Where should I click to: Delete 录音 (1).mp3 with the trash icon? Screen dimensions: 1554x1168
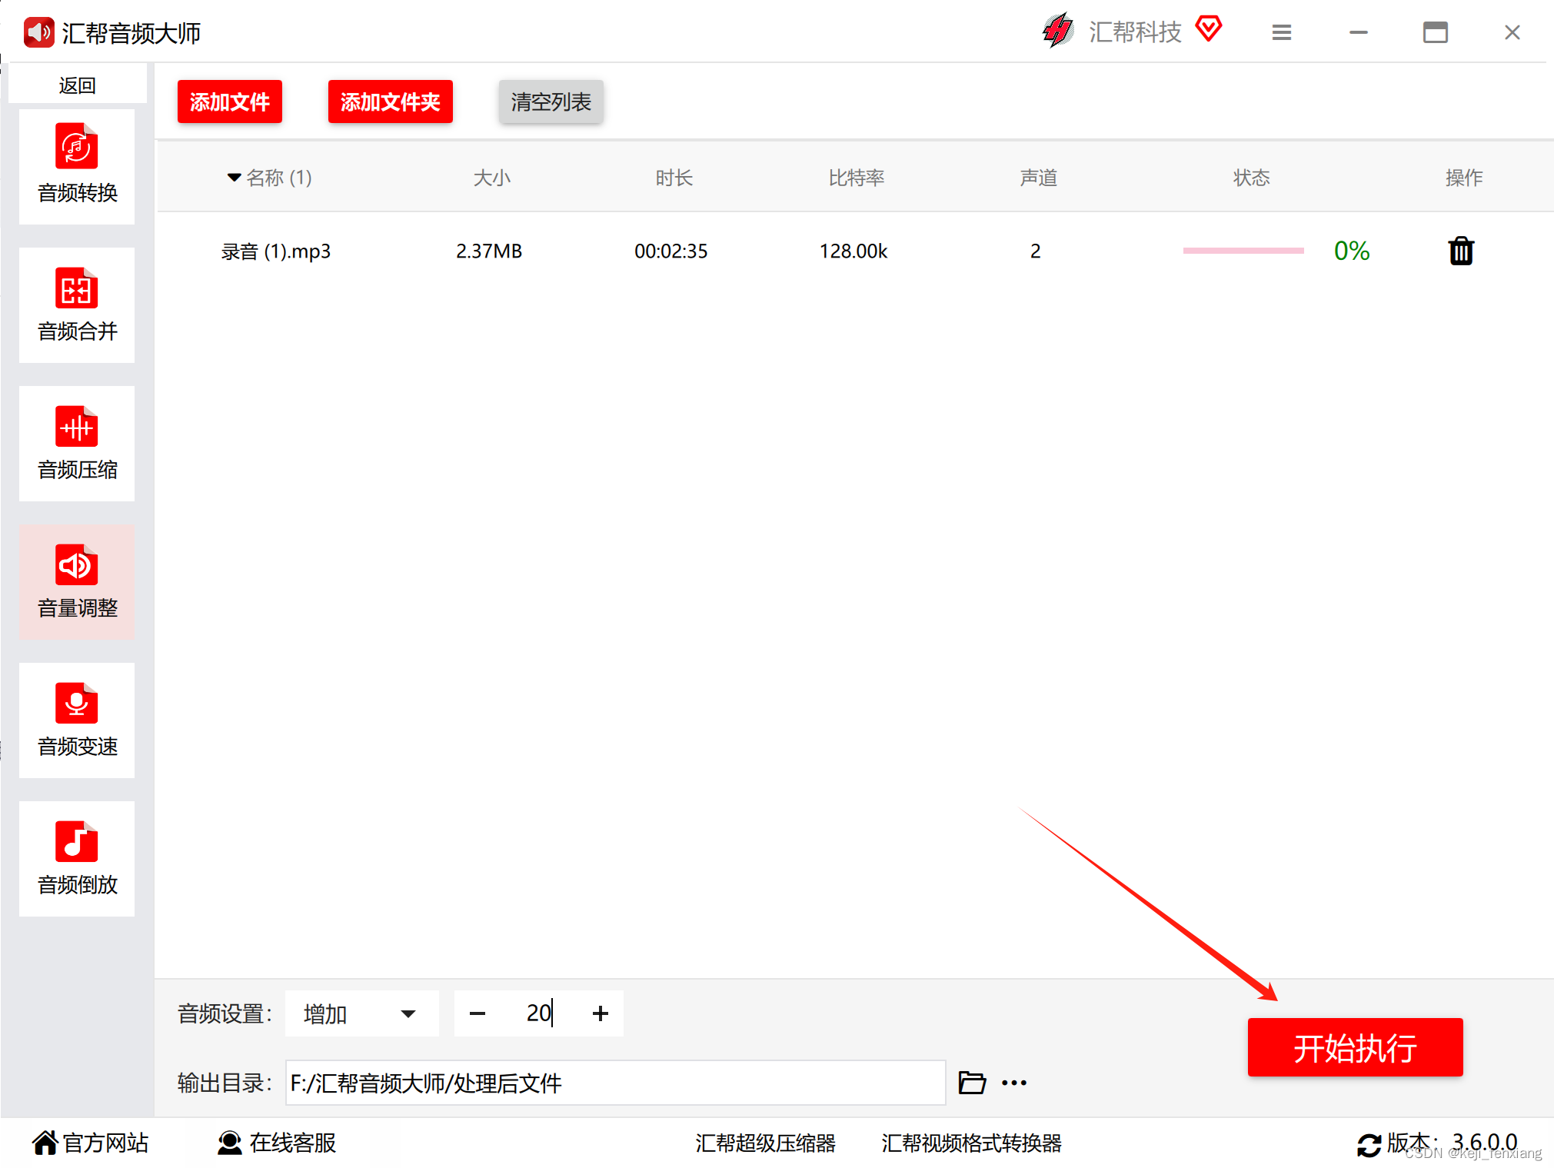tap(1460, 251)
